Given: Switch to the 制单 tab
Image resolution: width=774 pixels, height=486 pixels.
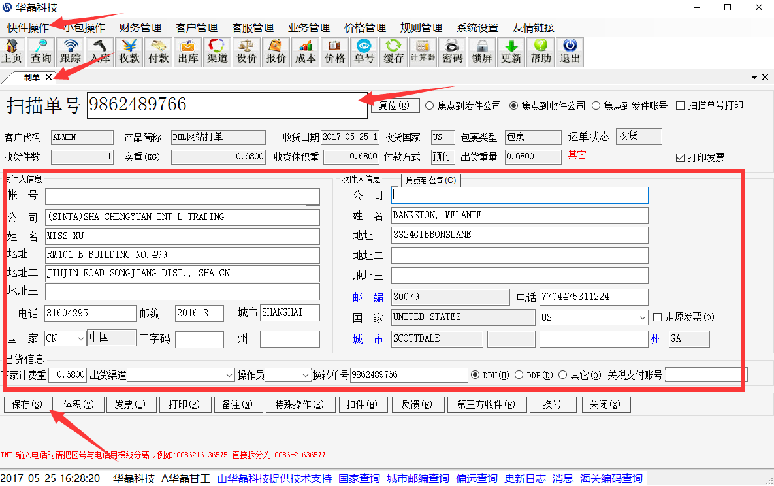Looking at the screenshot, I should (x=31, y=76).
